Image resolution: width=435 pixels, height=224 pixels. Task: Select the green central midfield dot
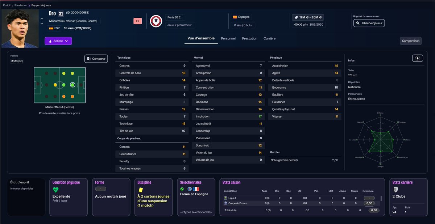64,85
